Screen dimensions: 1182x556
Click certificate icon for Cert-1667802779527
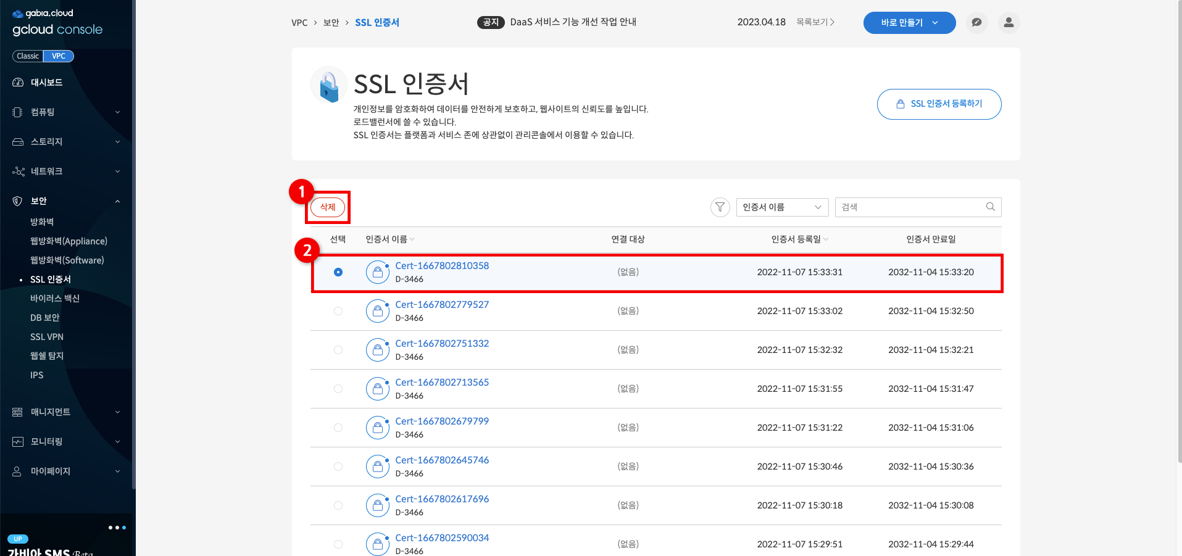pyautogui.click(x=378, y=311)
